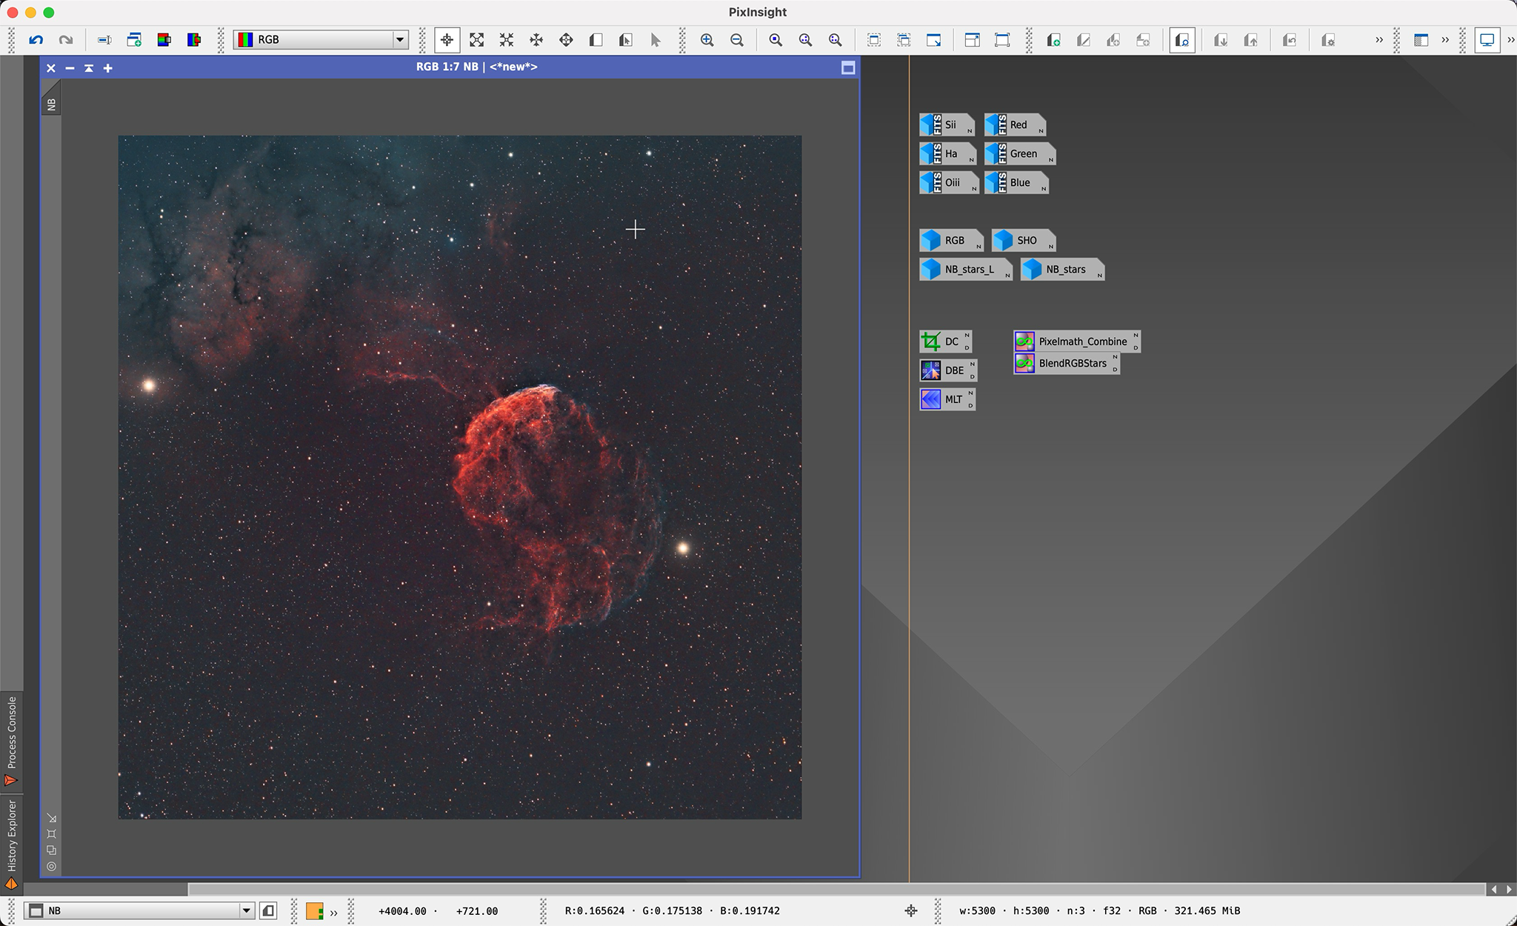Click the DBE process icon

[x=948, y=370]
